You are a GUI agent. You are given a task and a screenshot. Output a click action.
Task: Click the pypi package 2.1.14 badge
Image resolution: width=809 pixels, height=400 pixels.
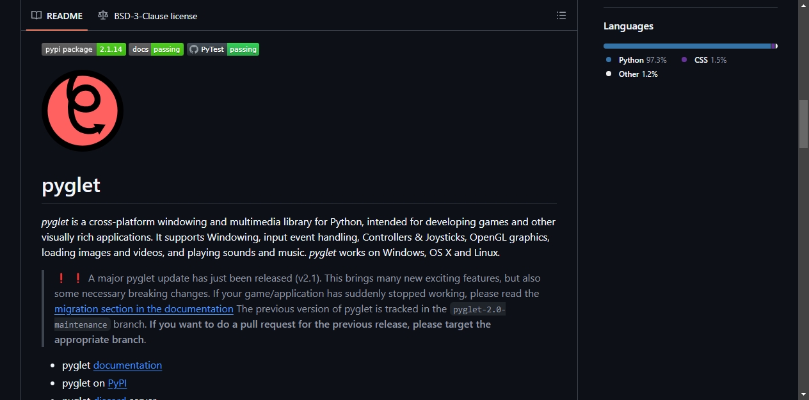83,49
